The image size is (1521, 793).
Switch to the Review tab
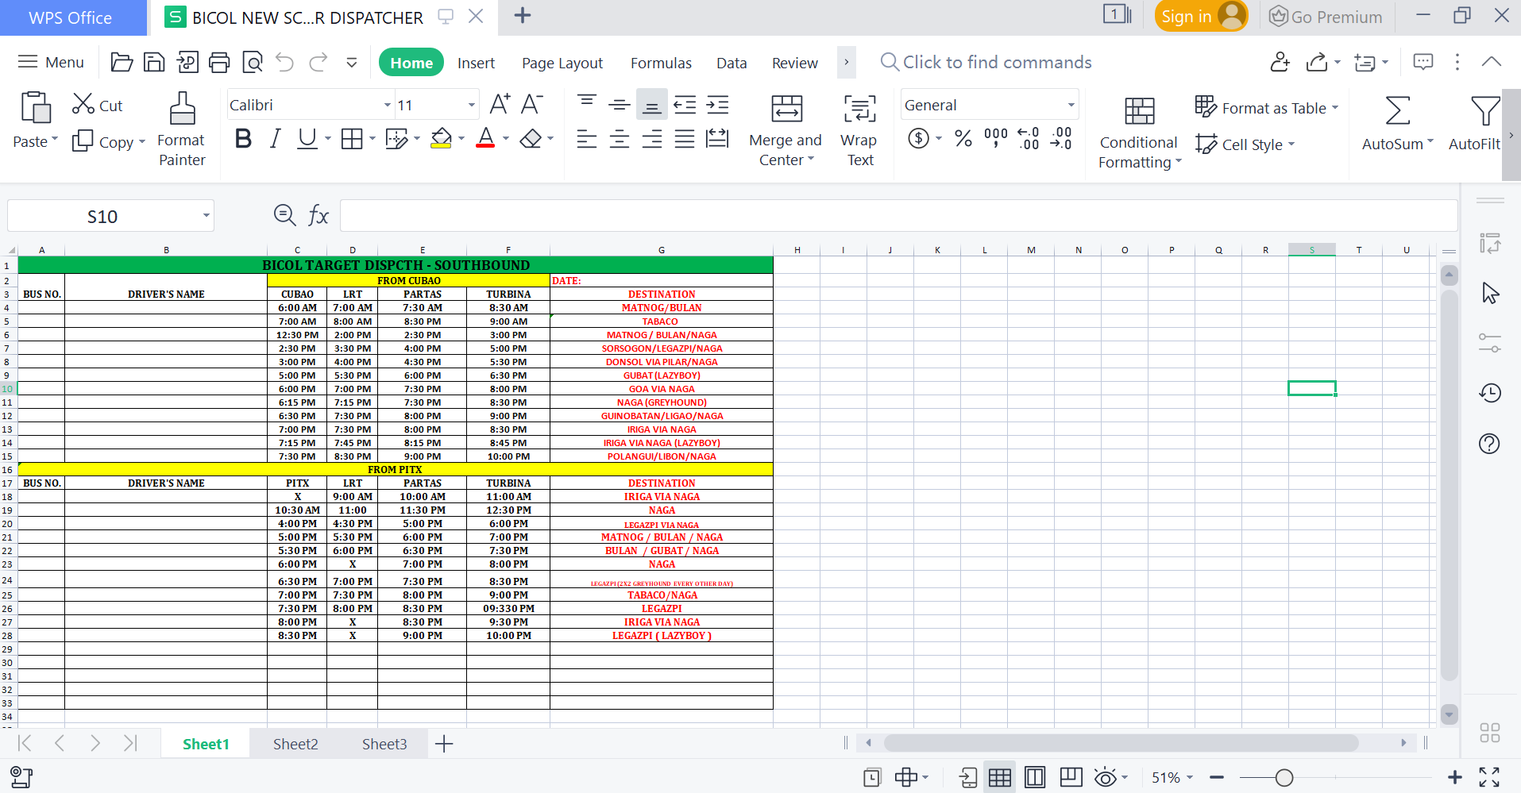point(794,63)
